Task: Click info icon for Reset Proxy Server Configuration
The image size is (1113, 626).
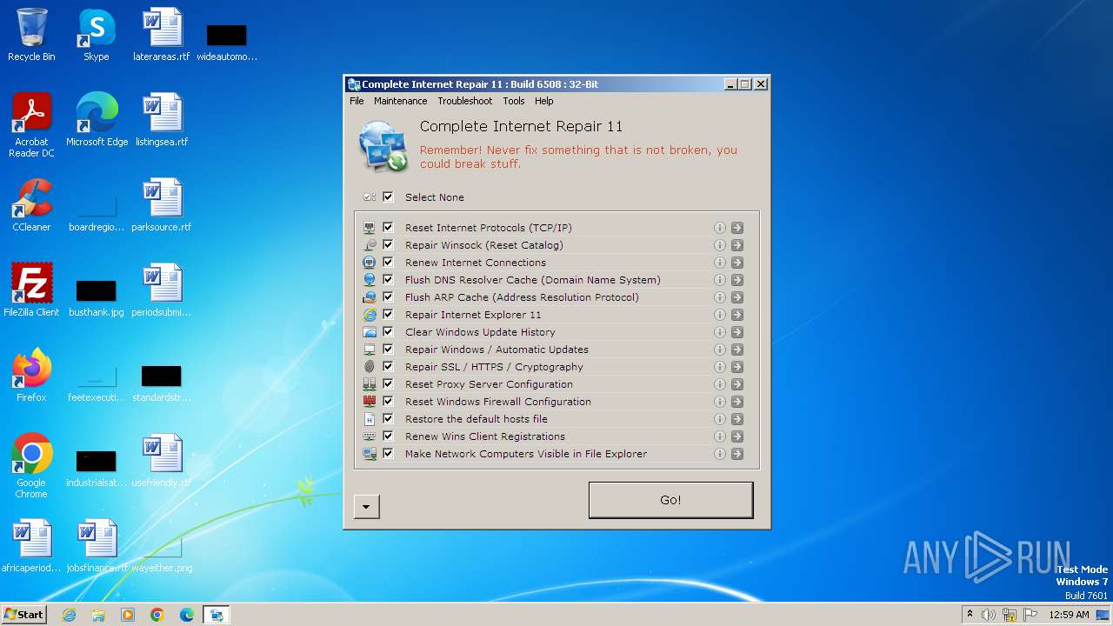Action: (719, 384)
